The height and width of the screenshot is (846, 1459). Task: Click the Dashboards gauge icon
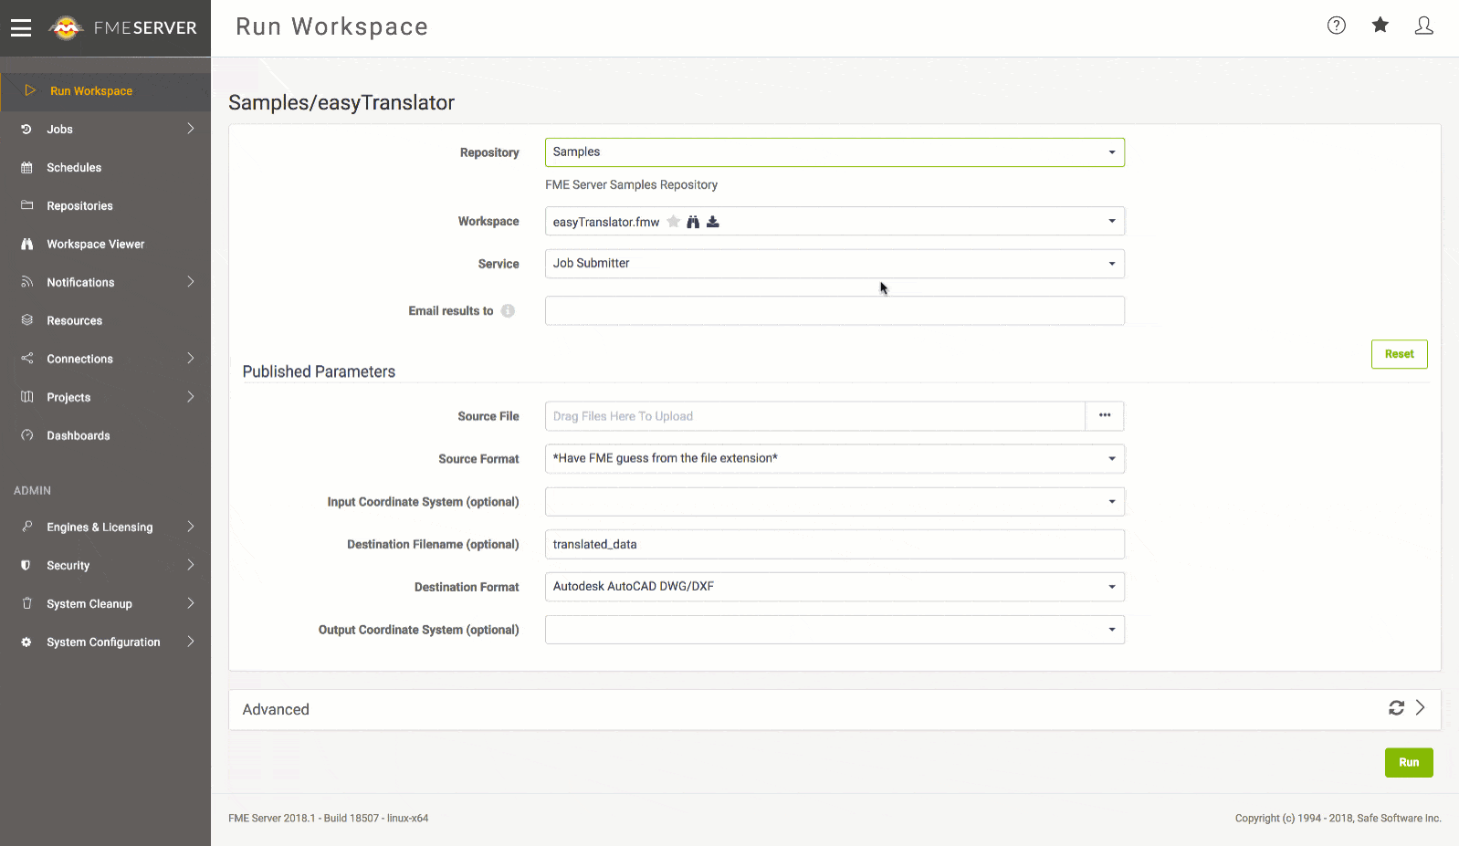click(x=26, y=435)
